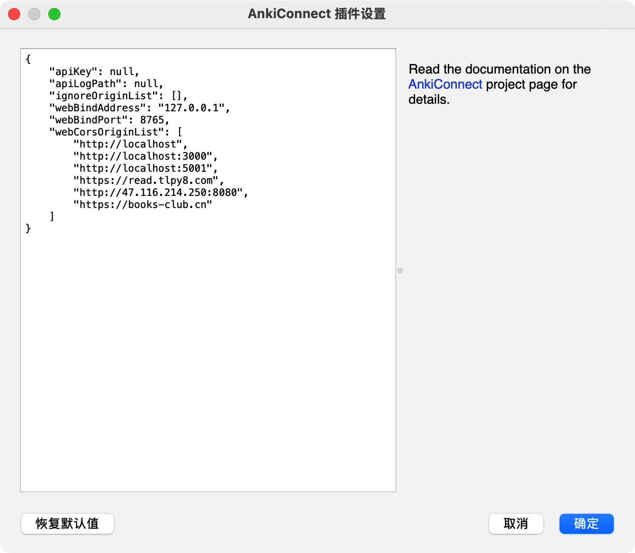Click the closing square bracket line
The width and height of the screenshot is (635, 553).
click(x=52, y=217)
